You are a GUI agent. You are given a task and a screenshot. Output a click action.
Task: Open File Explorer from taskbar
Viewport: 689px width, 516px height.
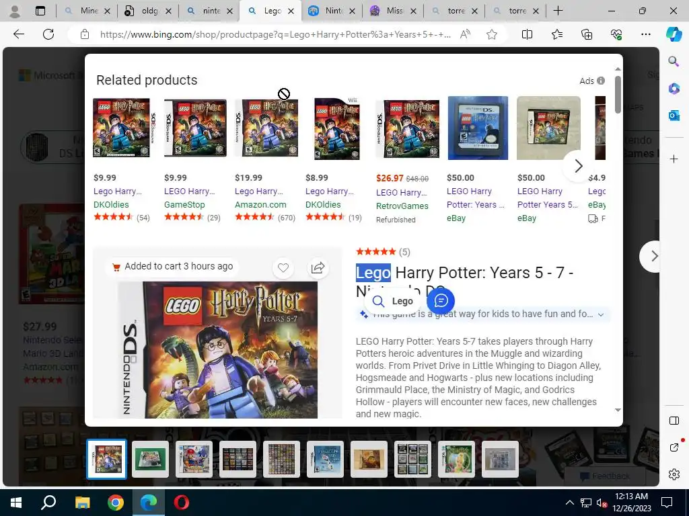(82, 503)
